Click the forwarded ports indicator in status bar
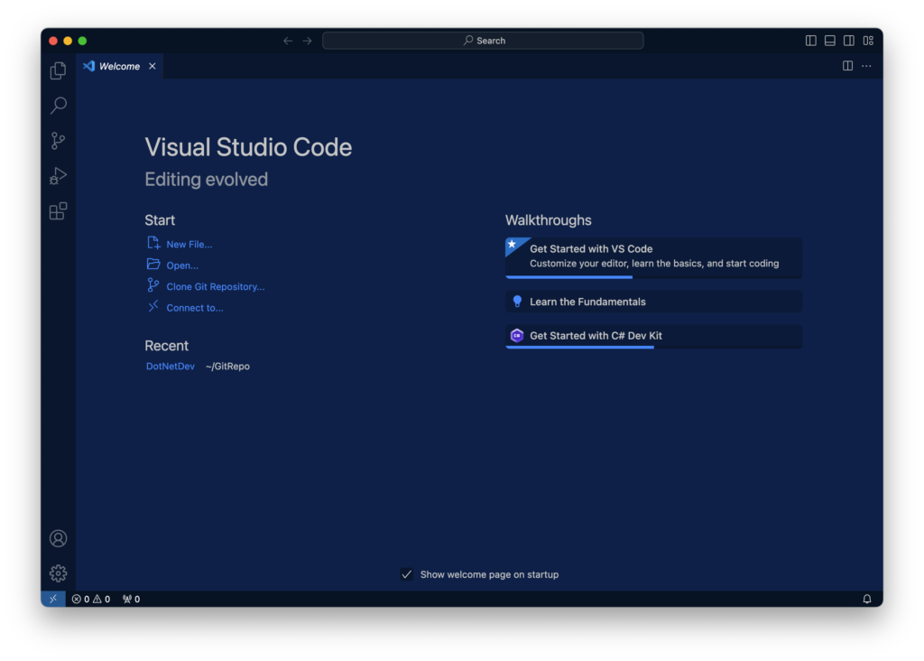Image resolution: width=924 pixels, height=661 pixels. pos(130,598)
